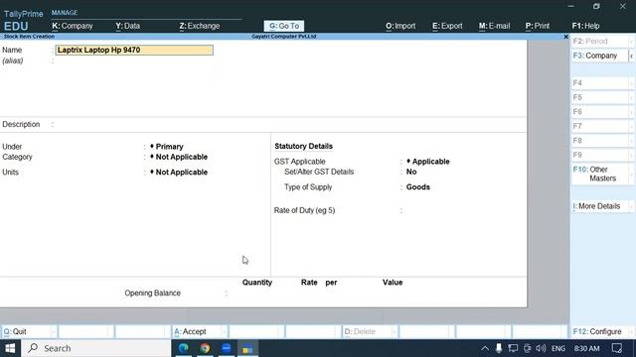Image resolution: width=636 pixels, height=357 pixels.
Task: Click A: Accept button
Action: [199, 331]
